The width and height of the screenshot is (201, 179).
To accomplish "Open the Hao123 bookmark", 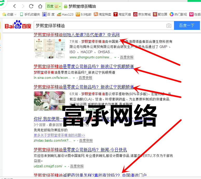I will click(x=65, y=14).
